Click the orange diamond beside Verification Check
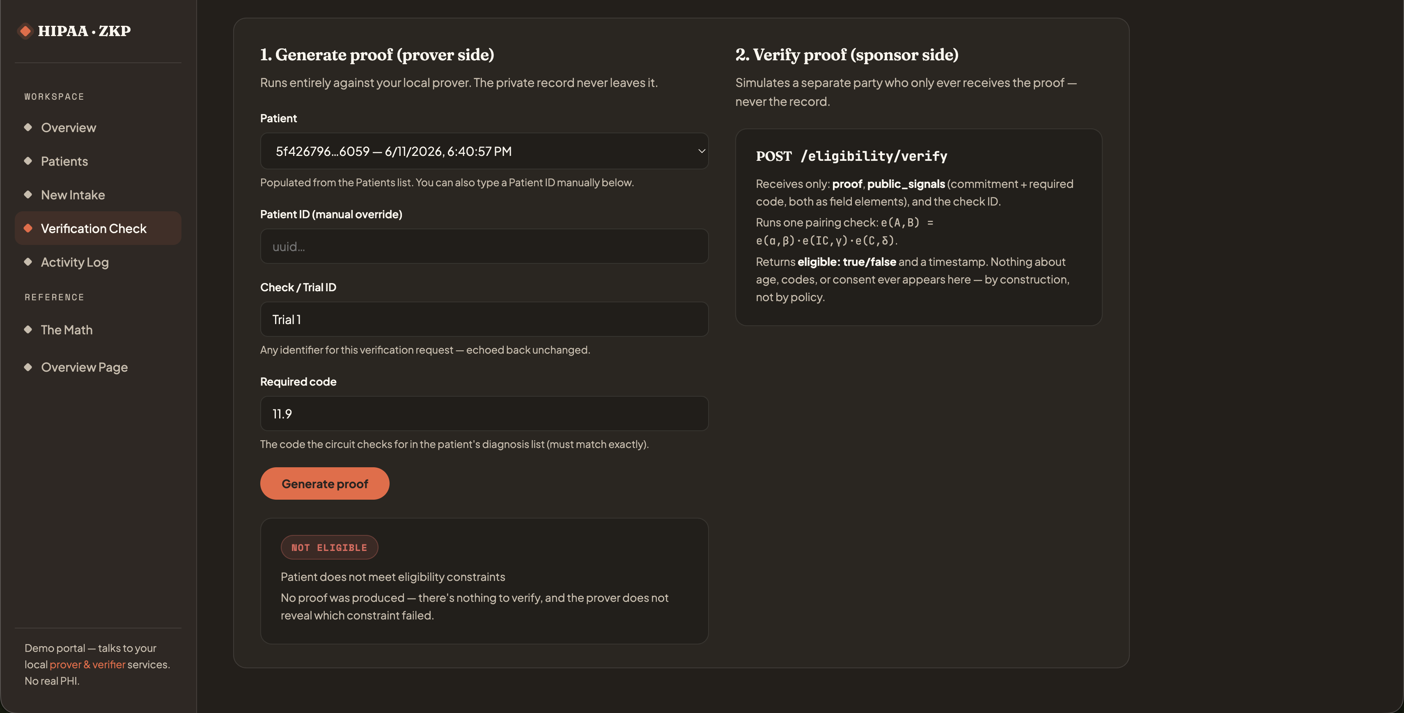 [28, 228]
